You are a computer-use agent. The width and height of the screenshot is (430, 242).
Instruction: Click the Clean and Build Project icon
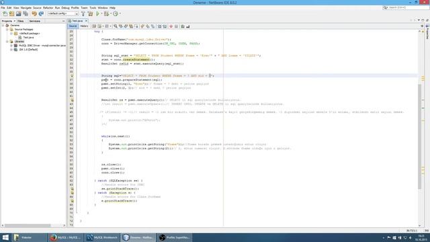click(90, 13)
